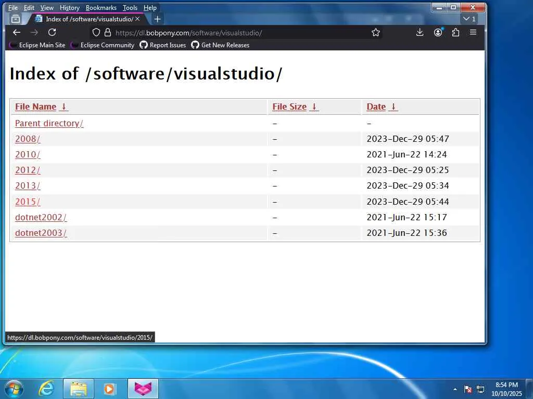
Task: Open the File menu
Action: click(x=13, y=7)
